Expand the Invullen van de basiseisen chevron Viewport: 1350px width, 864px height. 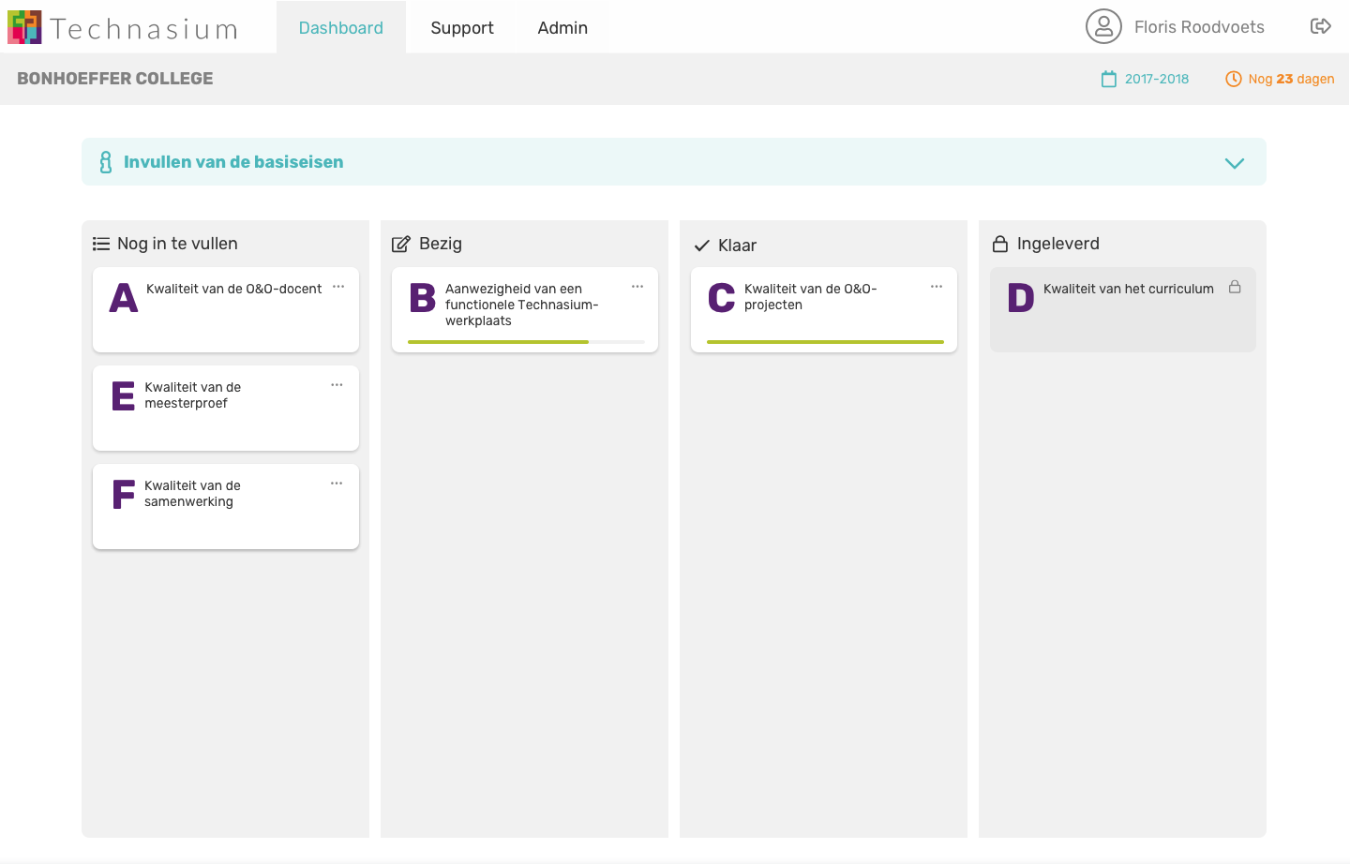pyautogui.click(x=1234, y=163)
